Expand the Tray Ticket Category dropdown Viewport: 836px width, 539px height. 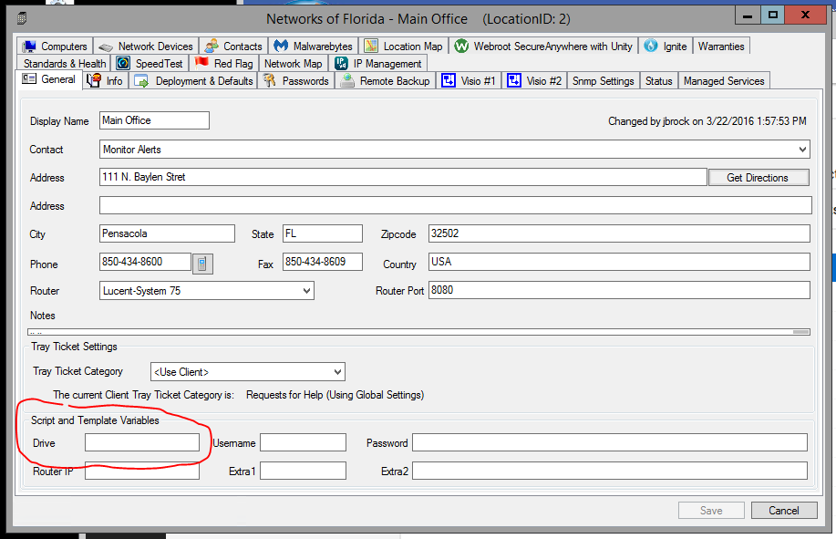click(337, 372)
